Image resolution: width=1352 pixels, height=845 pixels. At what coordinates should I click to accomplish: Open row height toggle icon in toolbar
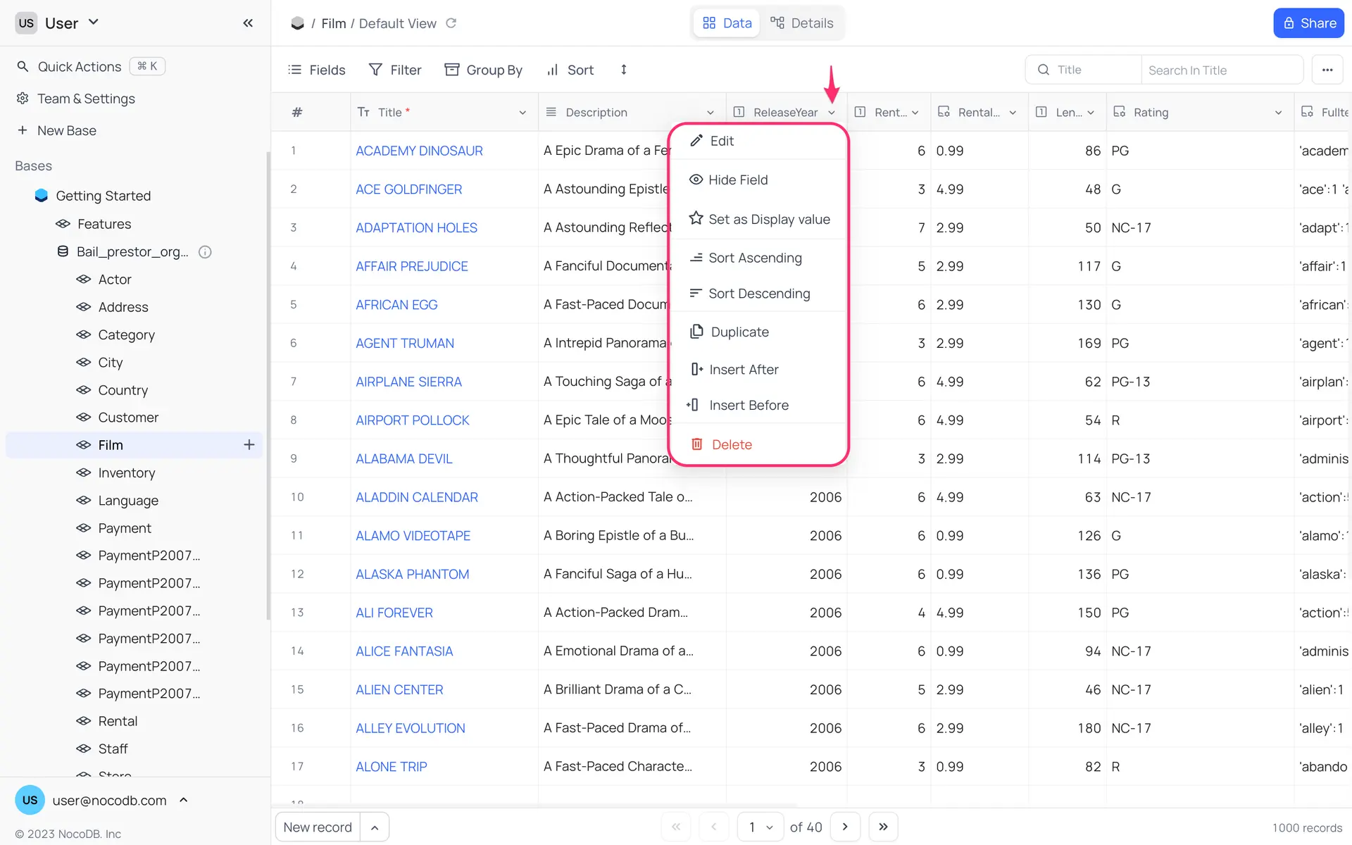tap(623, 70)
